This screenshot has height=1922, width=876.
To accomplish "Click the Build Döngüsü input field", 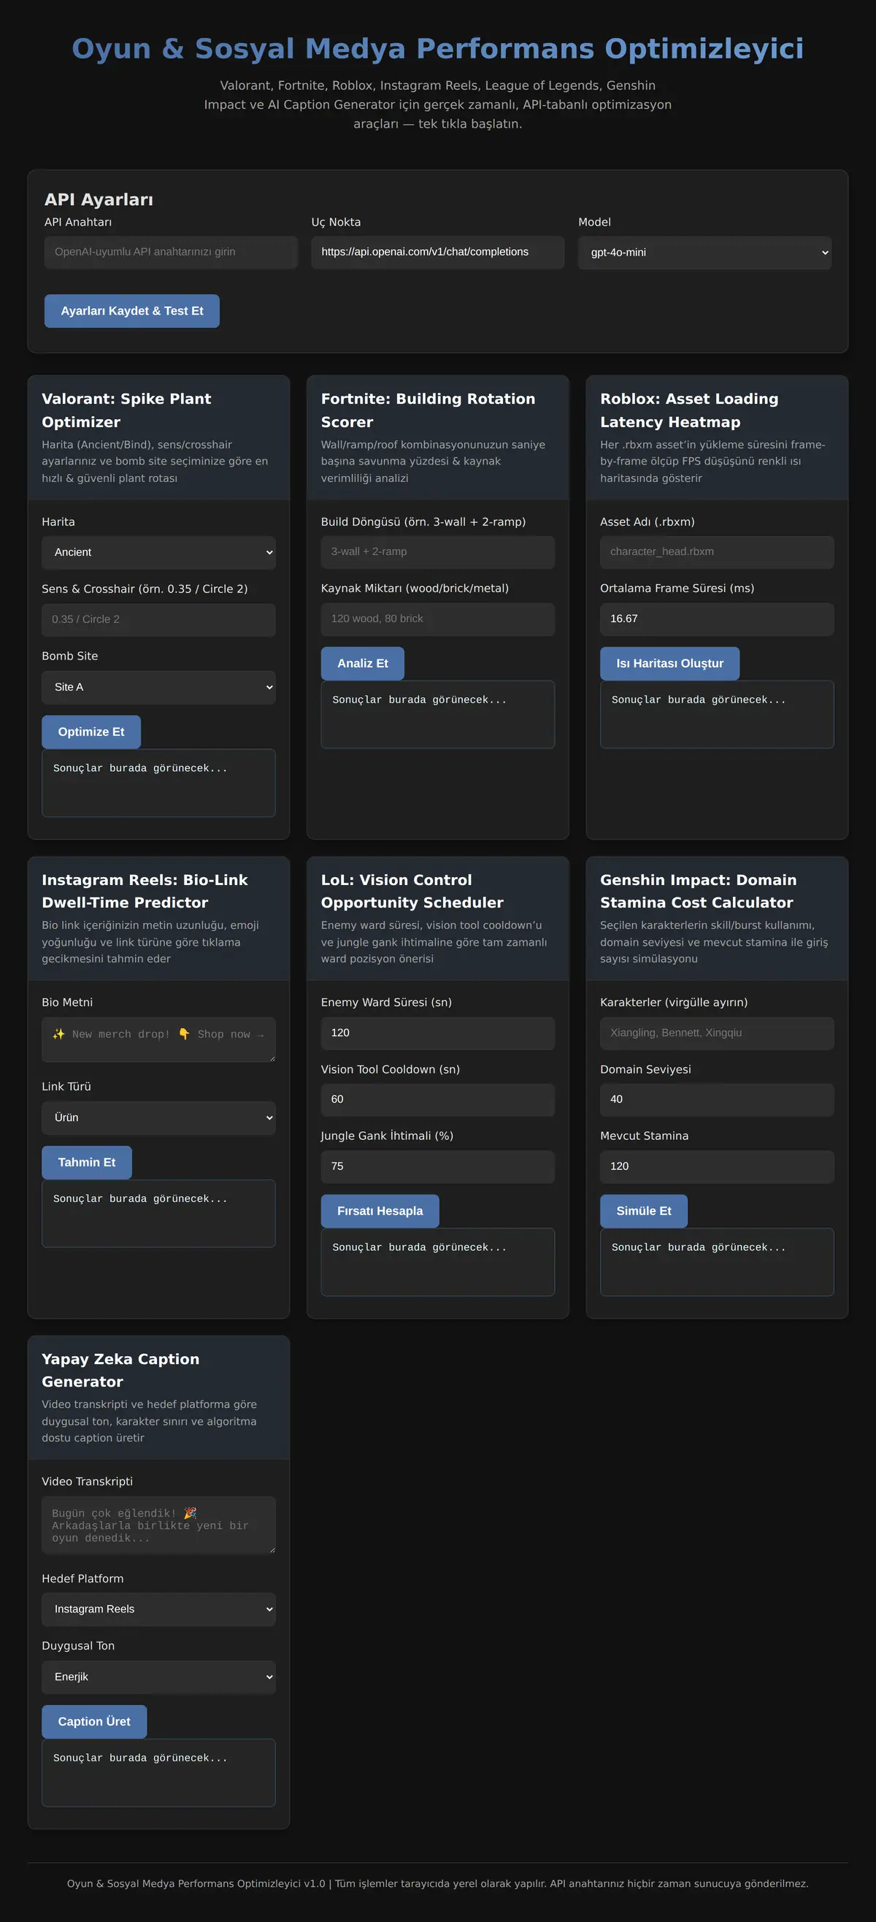I will click(438, 552).
